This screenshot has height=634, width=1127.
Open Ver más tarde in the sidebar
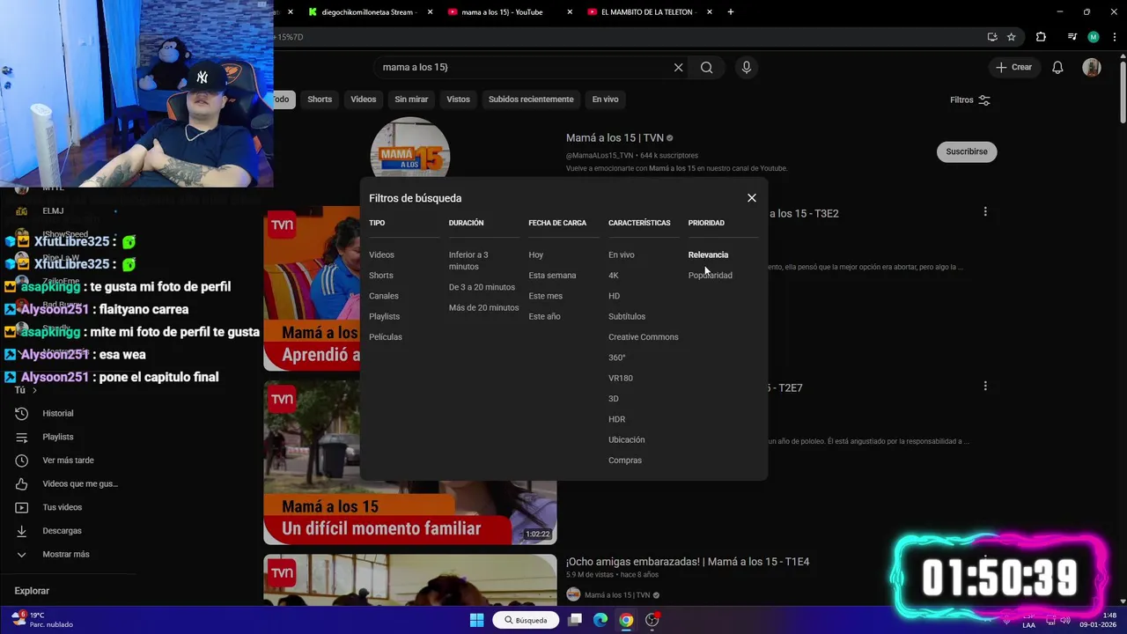pos(68,461)
